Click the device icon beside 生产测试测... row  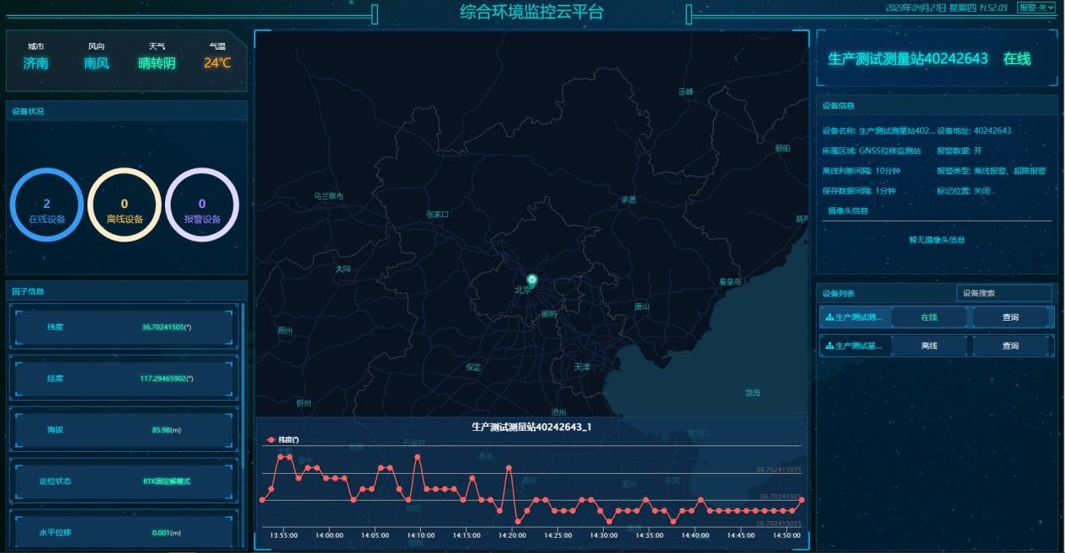829,317
